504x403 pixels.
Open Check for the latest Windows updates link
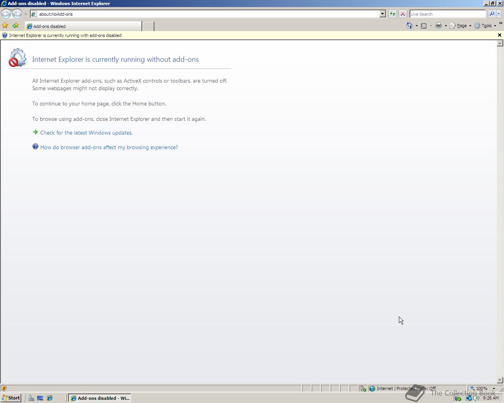[x=86, y=133]
